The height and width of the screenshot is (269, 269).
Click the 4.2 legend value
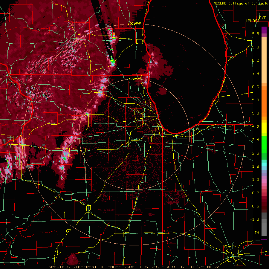pyautogui.click(x=256, y=127)
